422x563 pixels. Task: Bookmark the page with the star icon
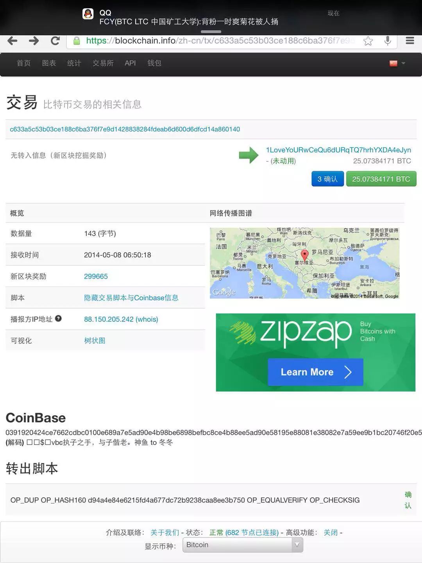coord(368,41)
